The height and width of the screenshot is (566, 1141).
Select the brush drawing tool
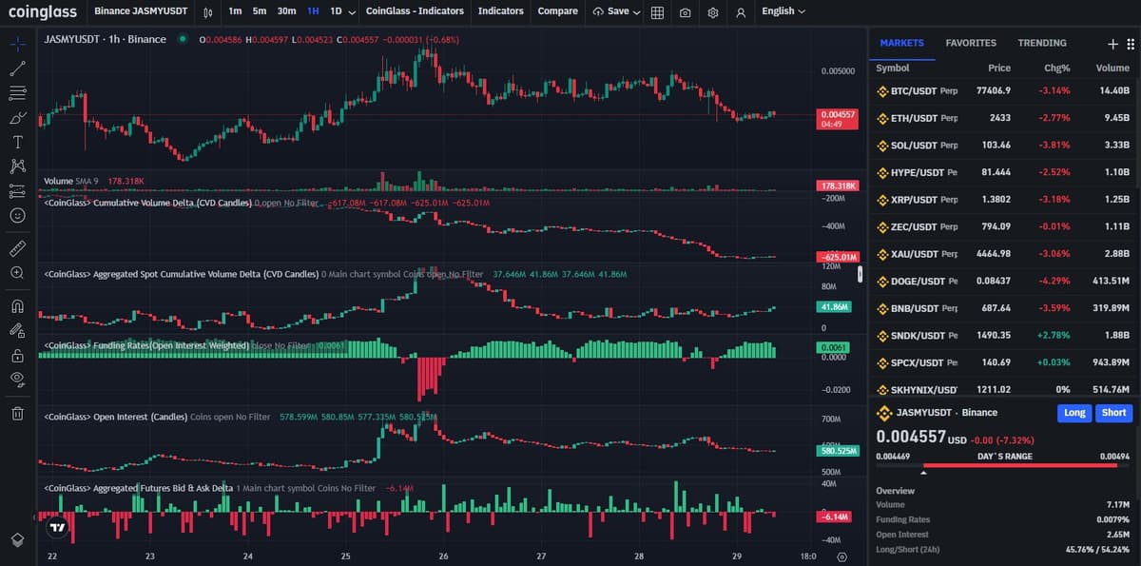[17, 118]
